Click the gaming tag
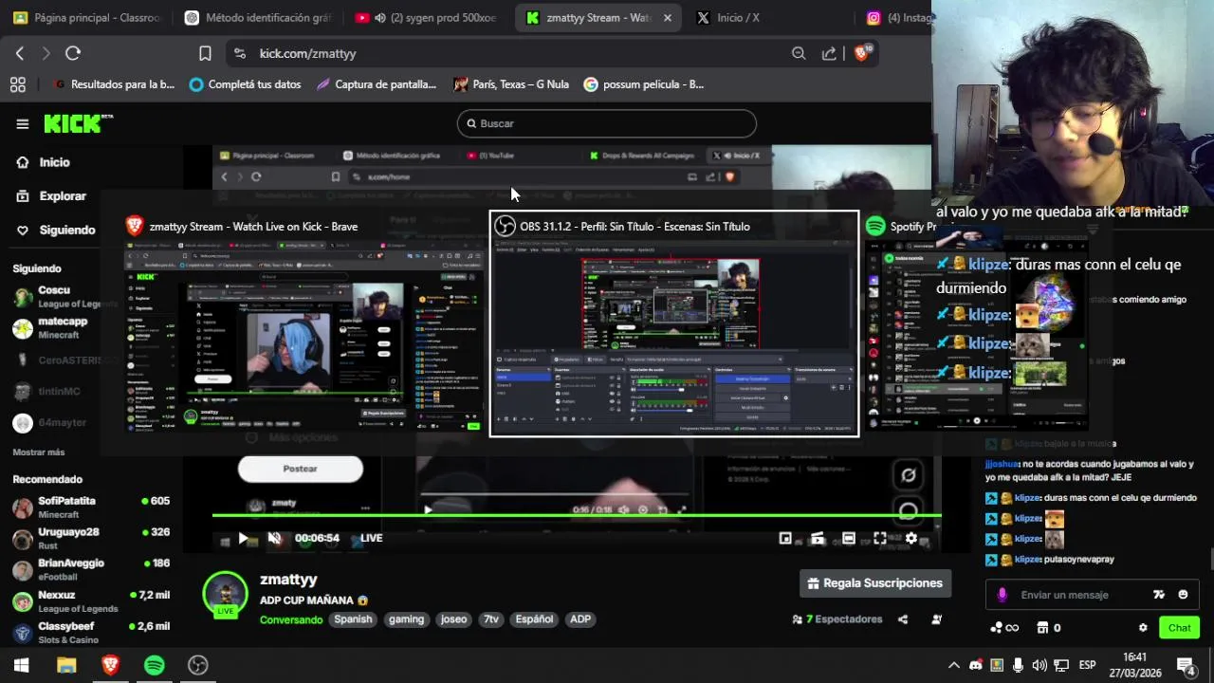The height and width of the screenshot is (683, 1214). click(406, 619)
